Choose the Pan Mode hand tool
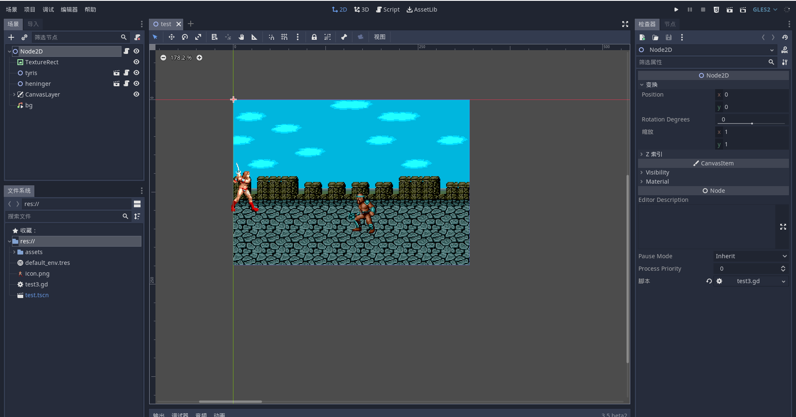 241,37
